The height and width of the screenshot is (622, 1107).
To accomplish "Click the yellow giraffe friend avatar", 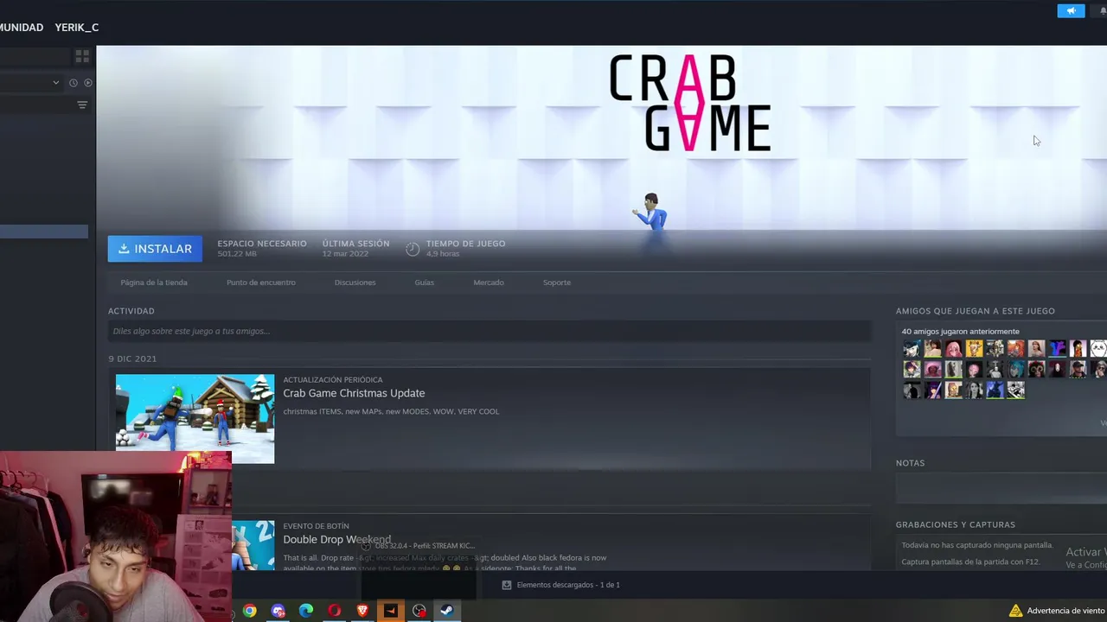I will 974,348.
